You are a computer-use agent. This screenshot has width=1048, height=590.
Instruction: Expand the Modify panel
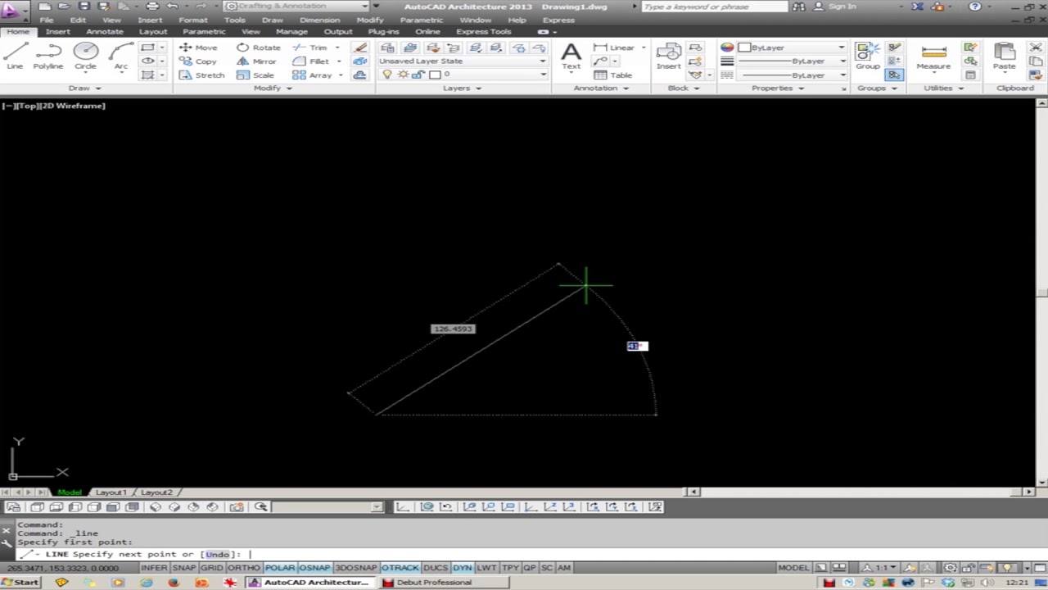point(273,88)
